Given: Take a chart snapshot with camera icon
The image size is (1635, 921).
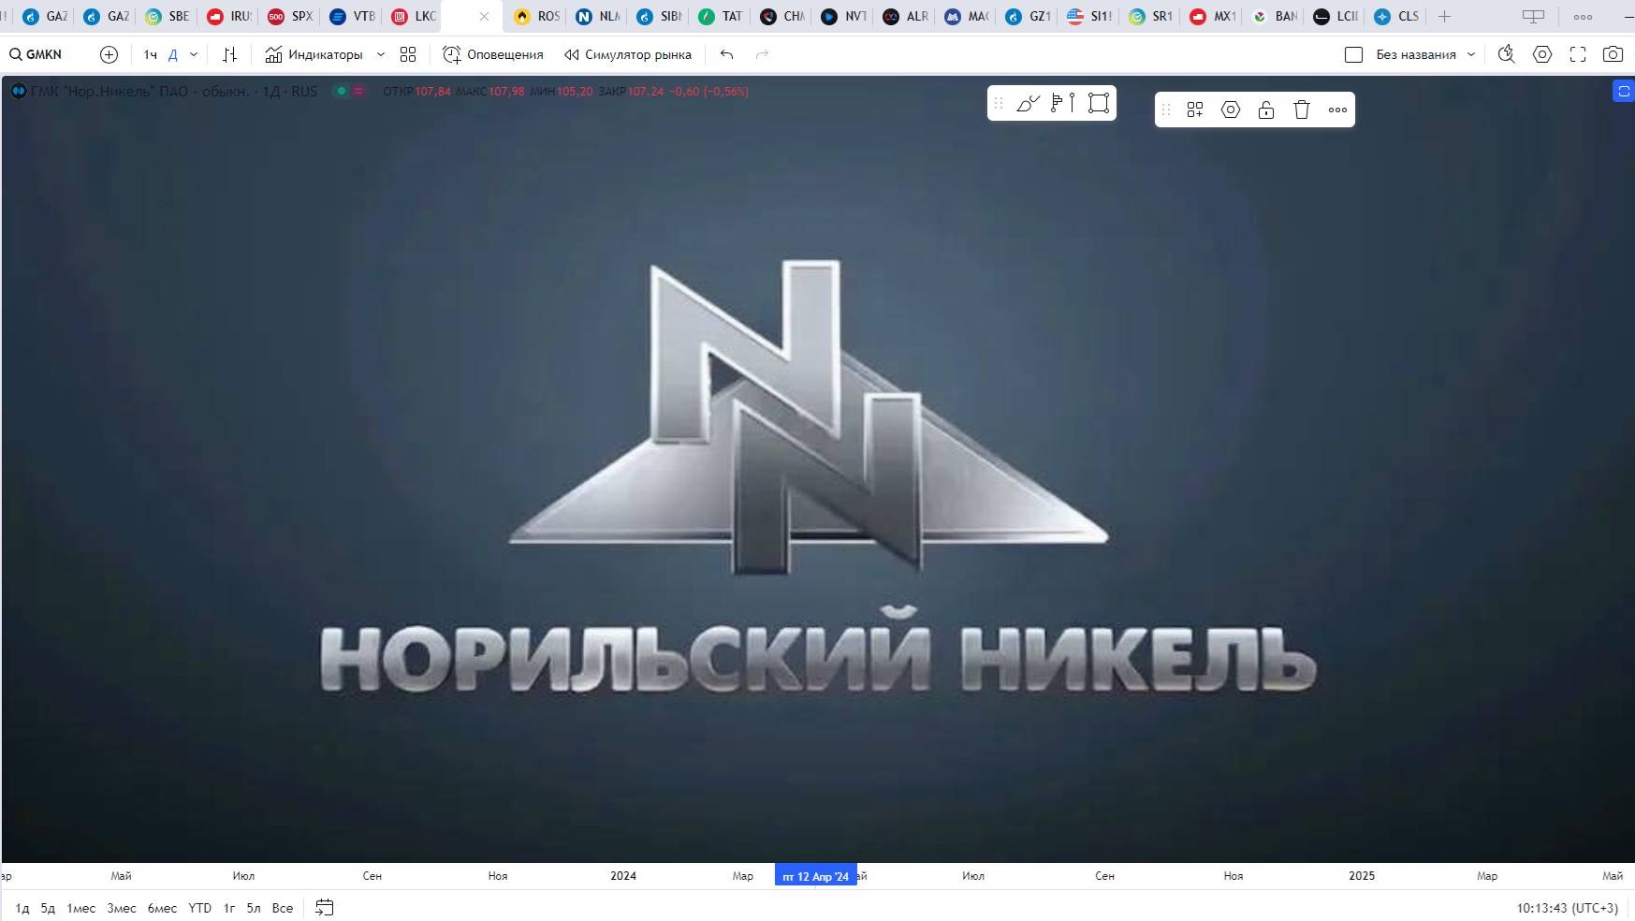Looking at the screenshot, I should point(1613,54).
